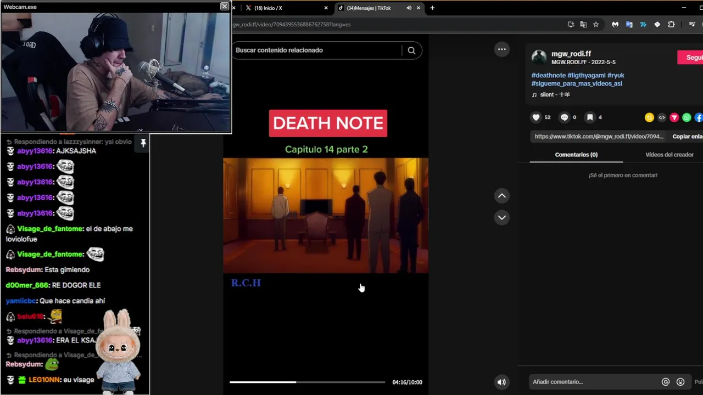Click the browser address bar URL
The image size is (703, 395).
tap(291, 24)
